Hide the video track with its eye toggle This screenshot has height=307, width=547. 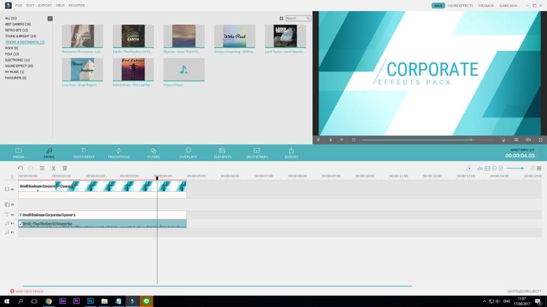pyautogui.click(x=13, y=189)
